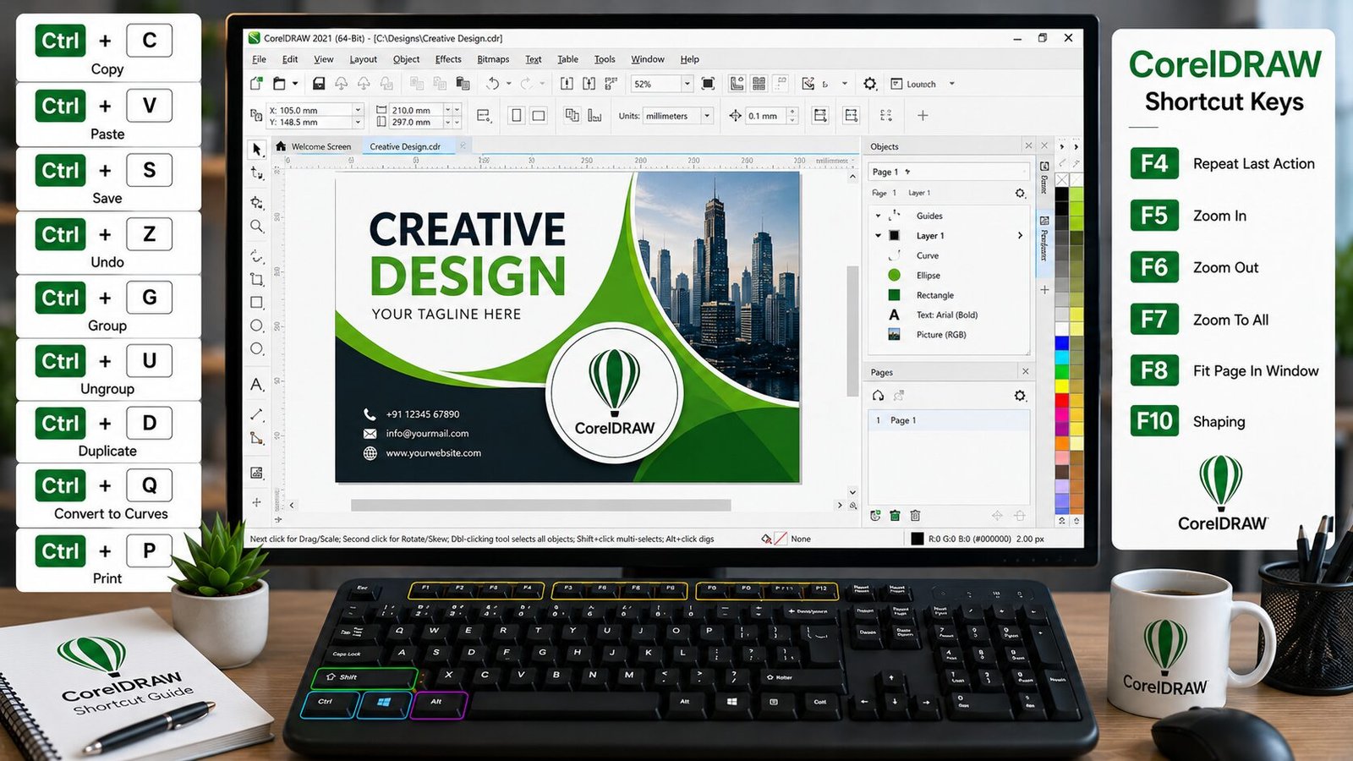
Task: Pick the red swatch in the palette
Action: click(1061, 400)
